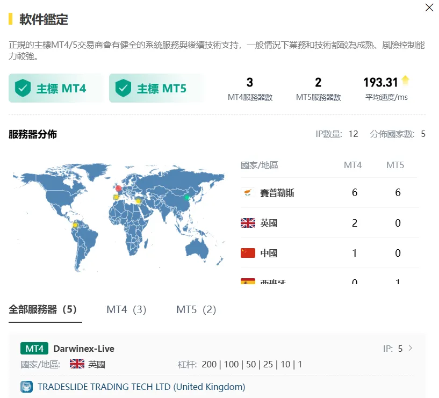Click the yellow marker over Spain on map

point(116,197)
